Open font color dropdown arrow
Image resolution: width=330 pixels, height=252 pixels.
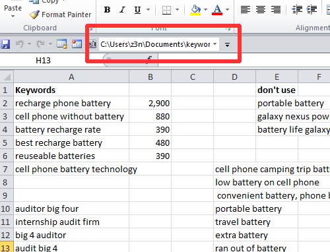click(228, 10)
